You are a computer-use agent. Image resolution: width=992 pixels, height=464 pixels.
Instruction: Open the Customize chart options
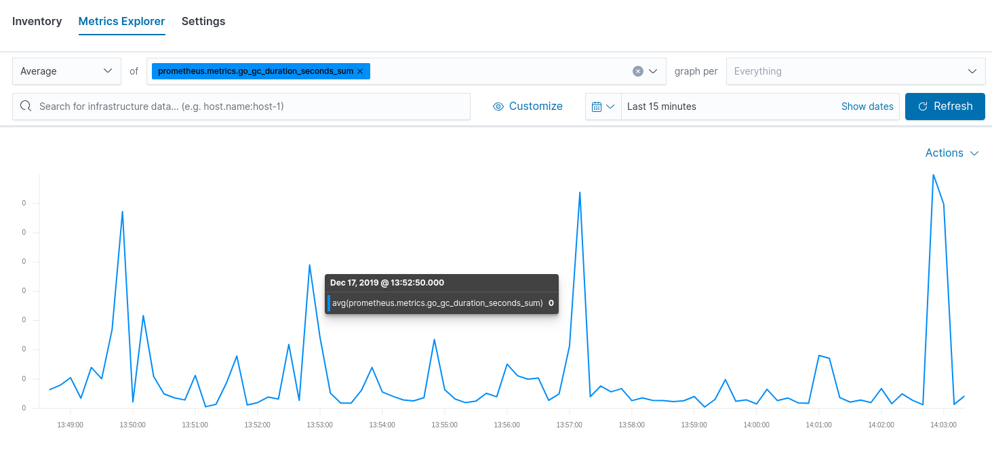pos(528,107)
